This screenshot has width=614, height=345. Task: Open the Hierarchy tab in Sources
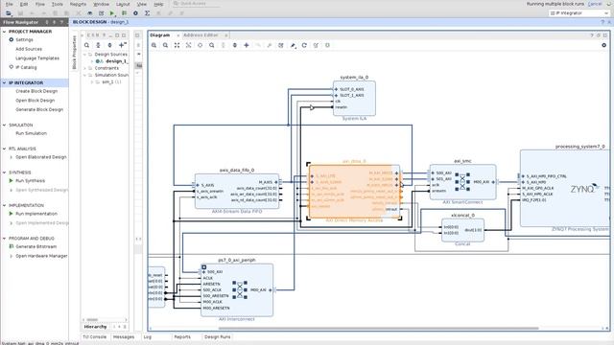click(x=95, y=327)
